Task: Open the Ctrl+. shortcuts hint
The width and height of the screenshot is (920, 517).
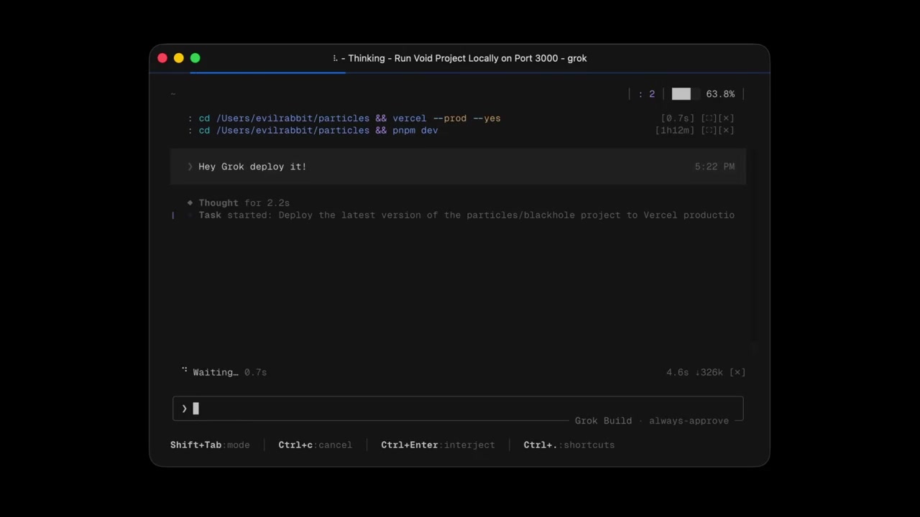Action: click(569, 445)
